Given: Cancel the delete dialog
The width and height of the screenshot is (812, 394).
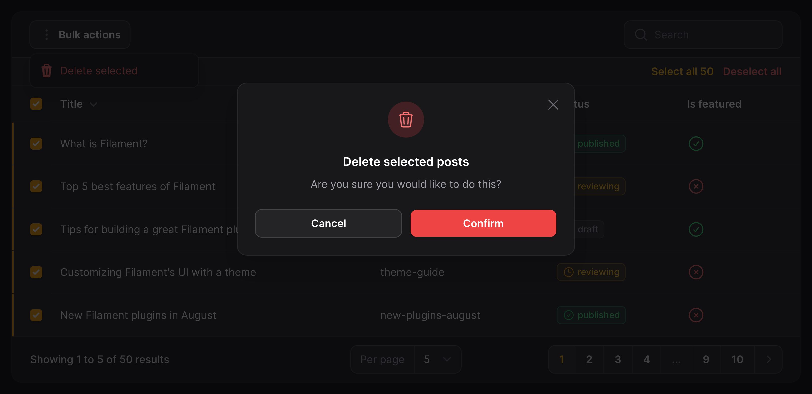Looking at the screenshot, I should tap(329, 223).
